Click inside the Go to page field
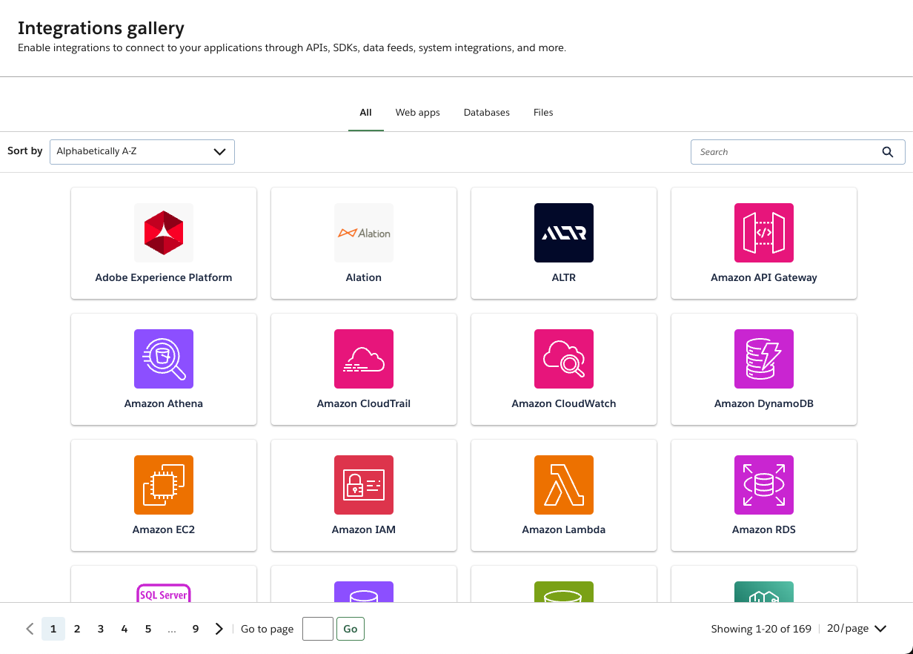 (317, 628)
